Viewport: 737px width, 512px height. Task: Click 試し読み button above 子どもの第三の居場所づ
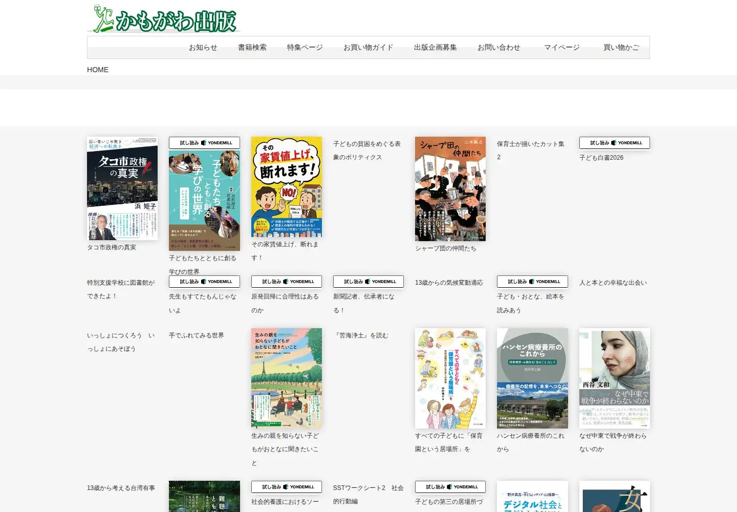[450, 487]
